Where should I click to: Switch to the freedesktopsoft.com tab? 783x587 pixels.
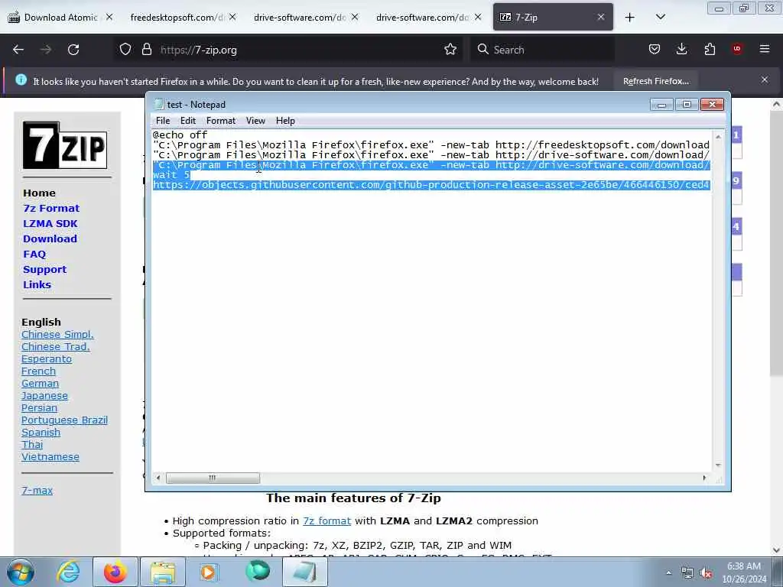point(177,18)
